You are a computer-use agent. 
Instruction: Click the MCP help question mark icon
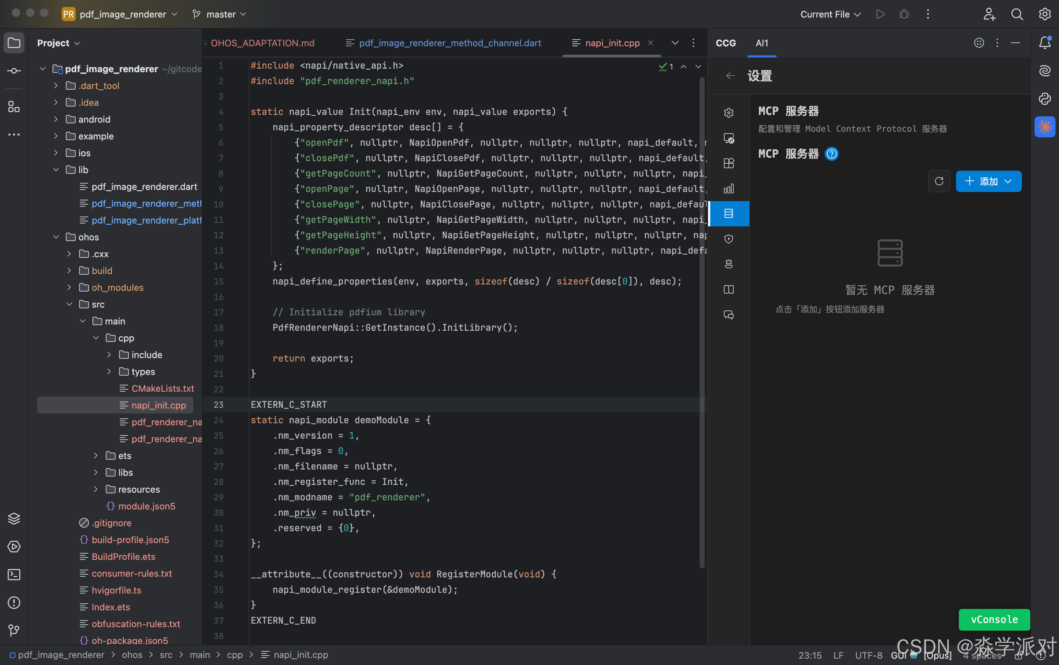click(x=831, y=154)
